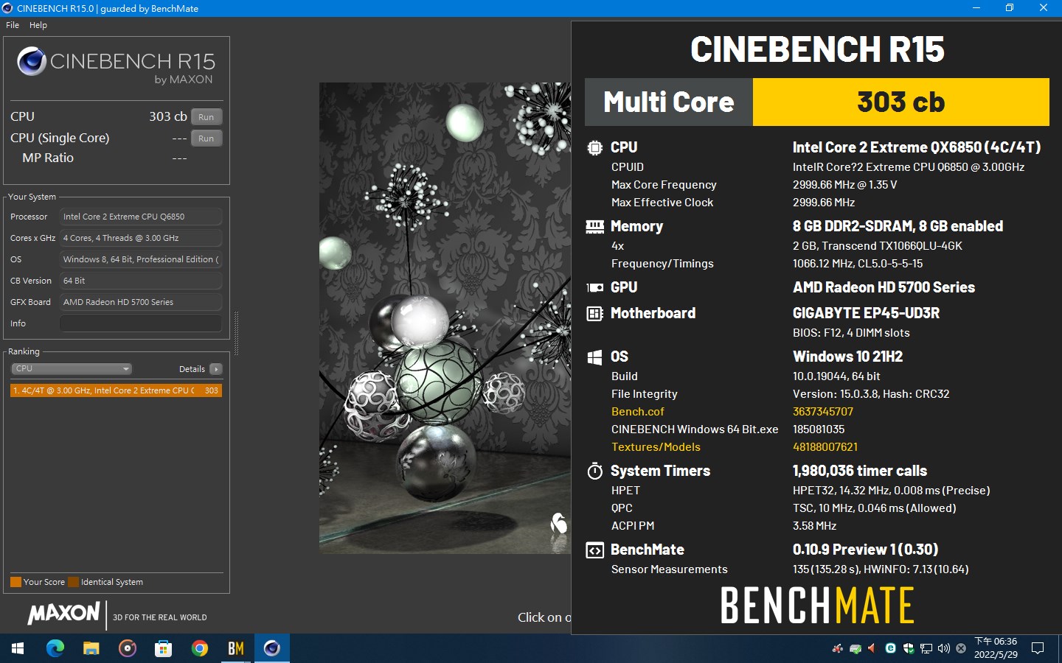Click the GFX Board field showing Radeon HD 5700
Image resolution: width=1062 pixels, height=663 pixels.
click(140, 302)
